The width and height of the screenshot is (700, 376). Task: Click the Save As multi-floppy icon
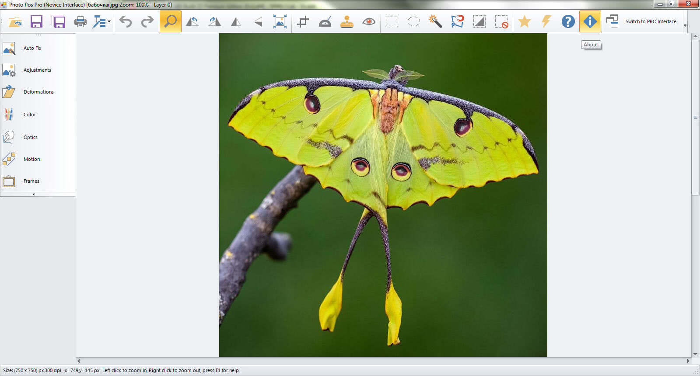[x=58, y=21]
